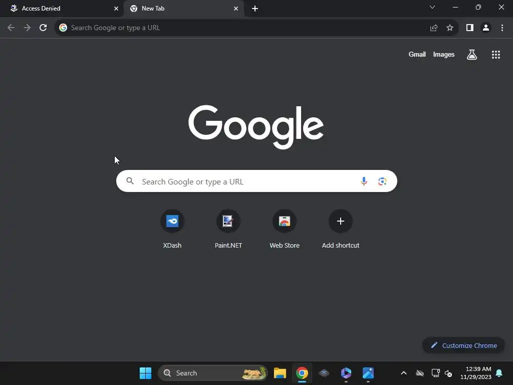Select the New Tab tab
The height and width of the screenshot is (385, 513).
coord(183,9)
